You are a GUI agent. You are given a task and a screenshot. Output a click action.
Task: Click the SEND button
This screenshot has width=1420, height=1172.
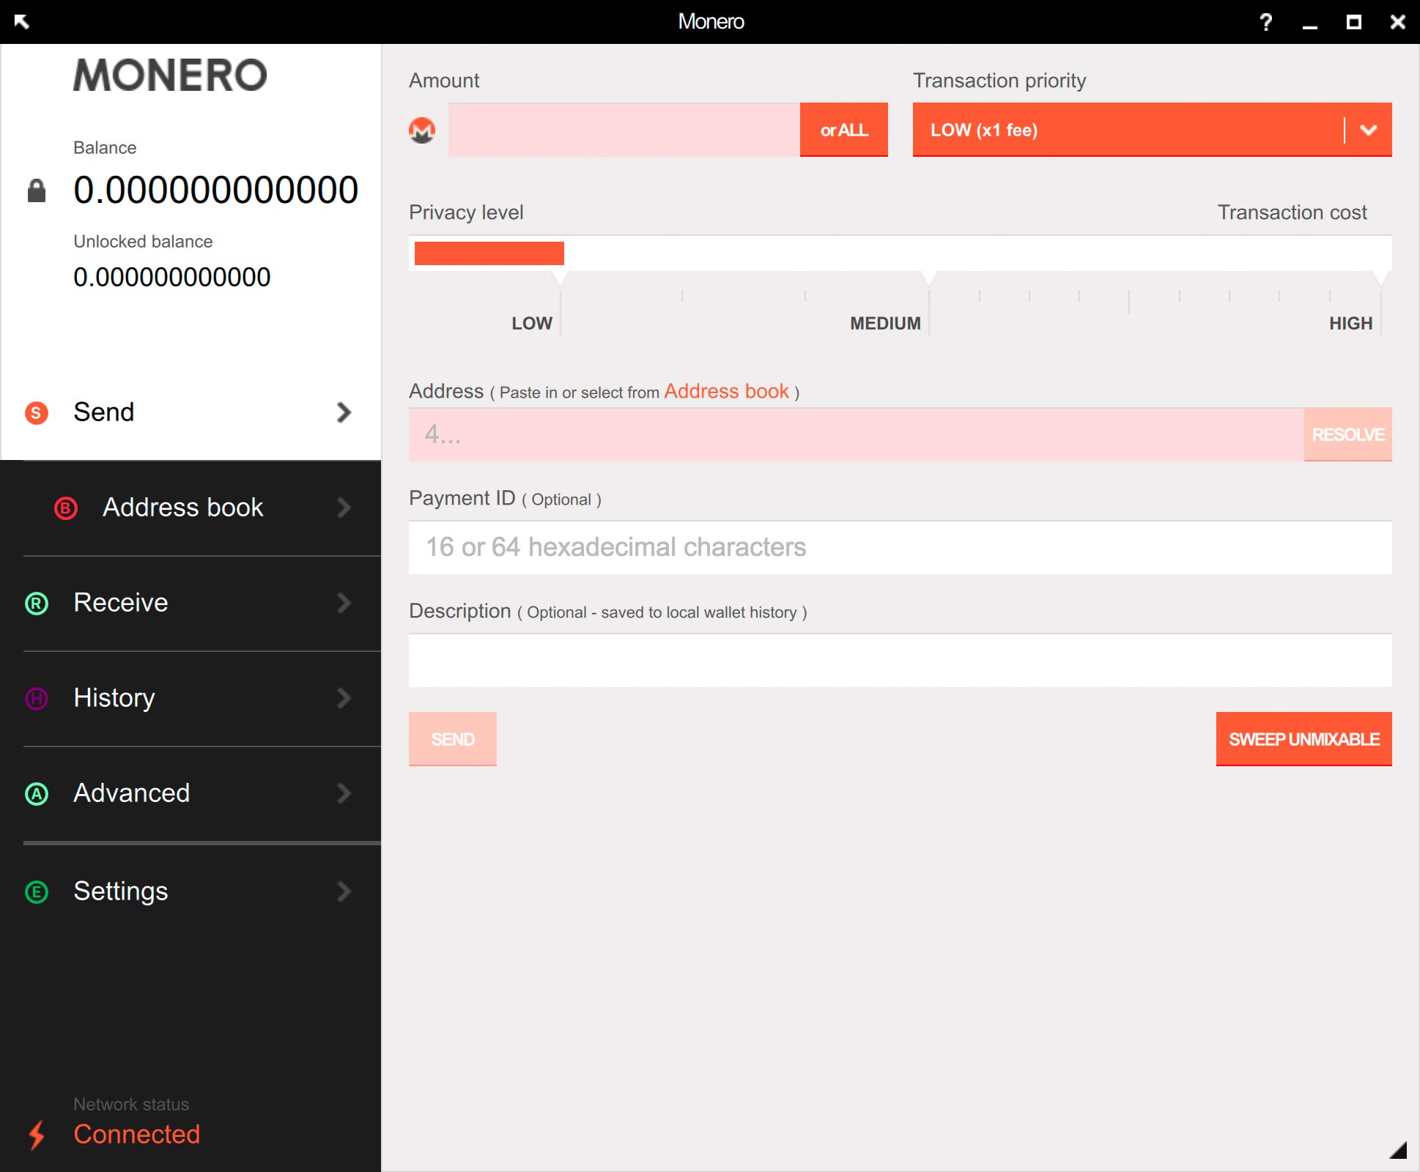coord(453,739)
